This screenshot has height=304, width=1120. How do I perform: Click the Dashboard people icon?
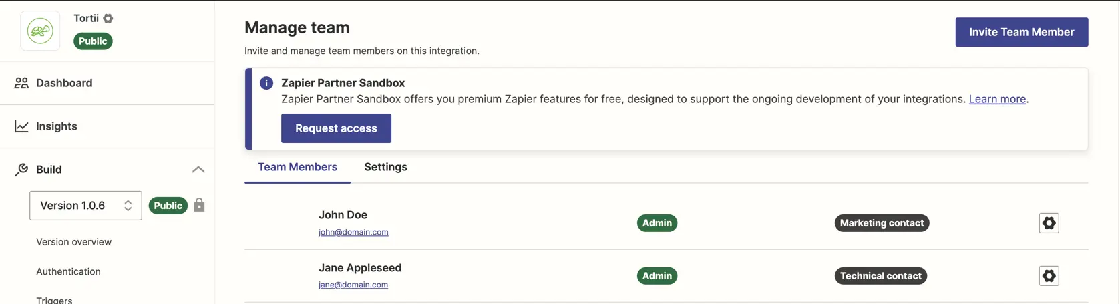point(21,83)
